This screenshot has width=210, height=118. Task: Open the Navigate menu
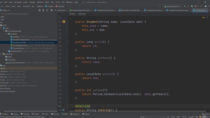tap(18, 2)
